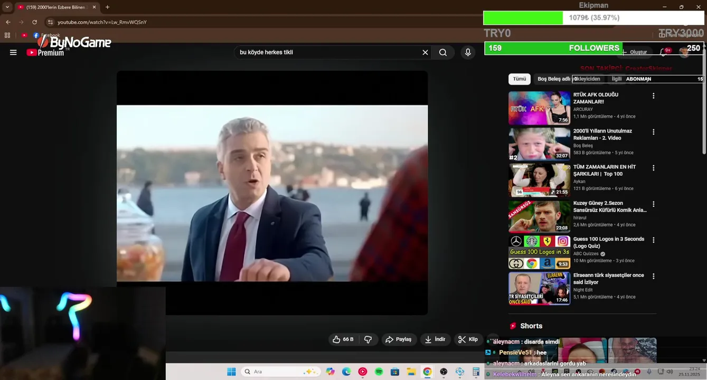Screen dimensions: 707x380
Task: Launch Microsoft Edge from taskbar
Action: (346, 372)
